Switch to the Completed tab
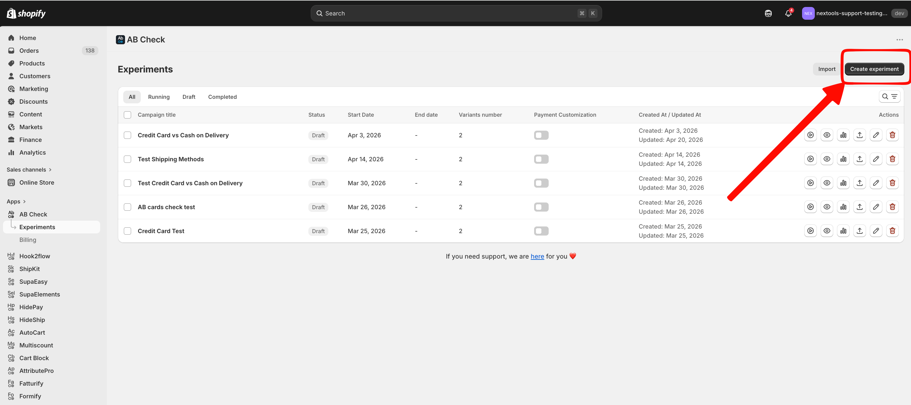Screen dimensions: 911x405 pos(222,97)
